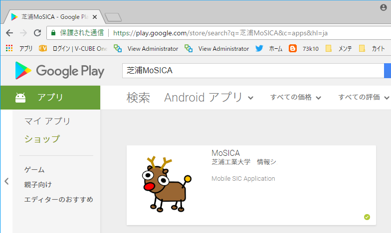The image size is (391, 233).
Task: Click the search field containing 芝浦MoSICA
Action: (253, 71)
